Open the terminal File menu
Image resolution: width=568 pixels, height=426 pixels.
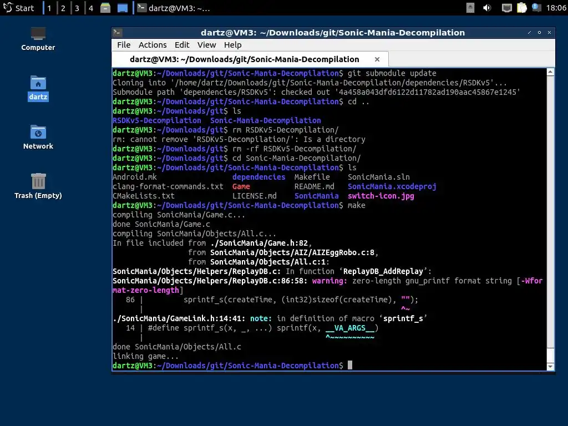124,45
